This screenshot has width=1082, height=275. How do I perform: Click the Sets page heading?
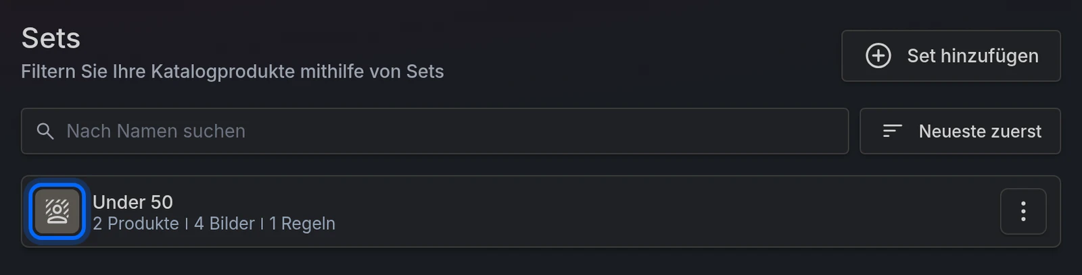pyautogui.click(x=51, y=38)
